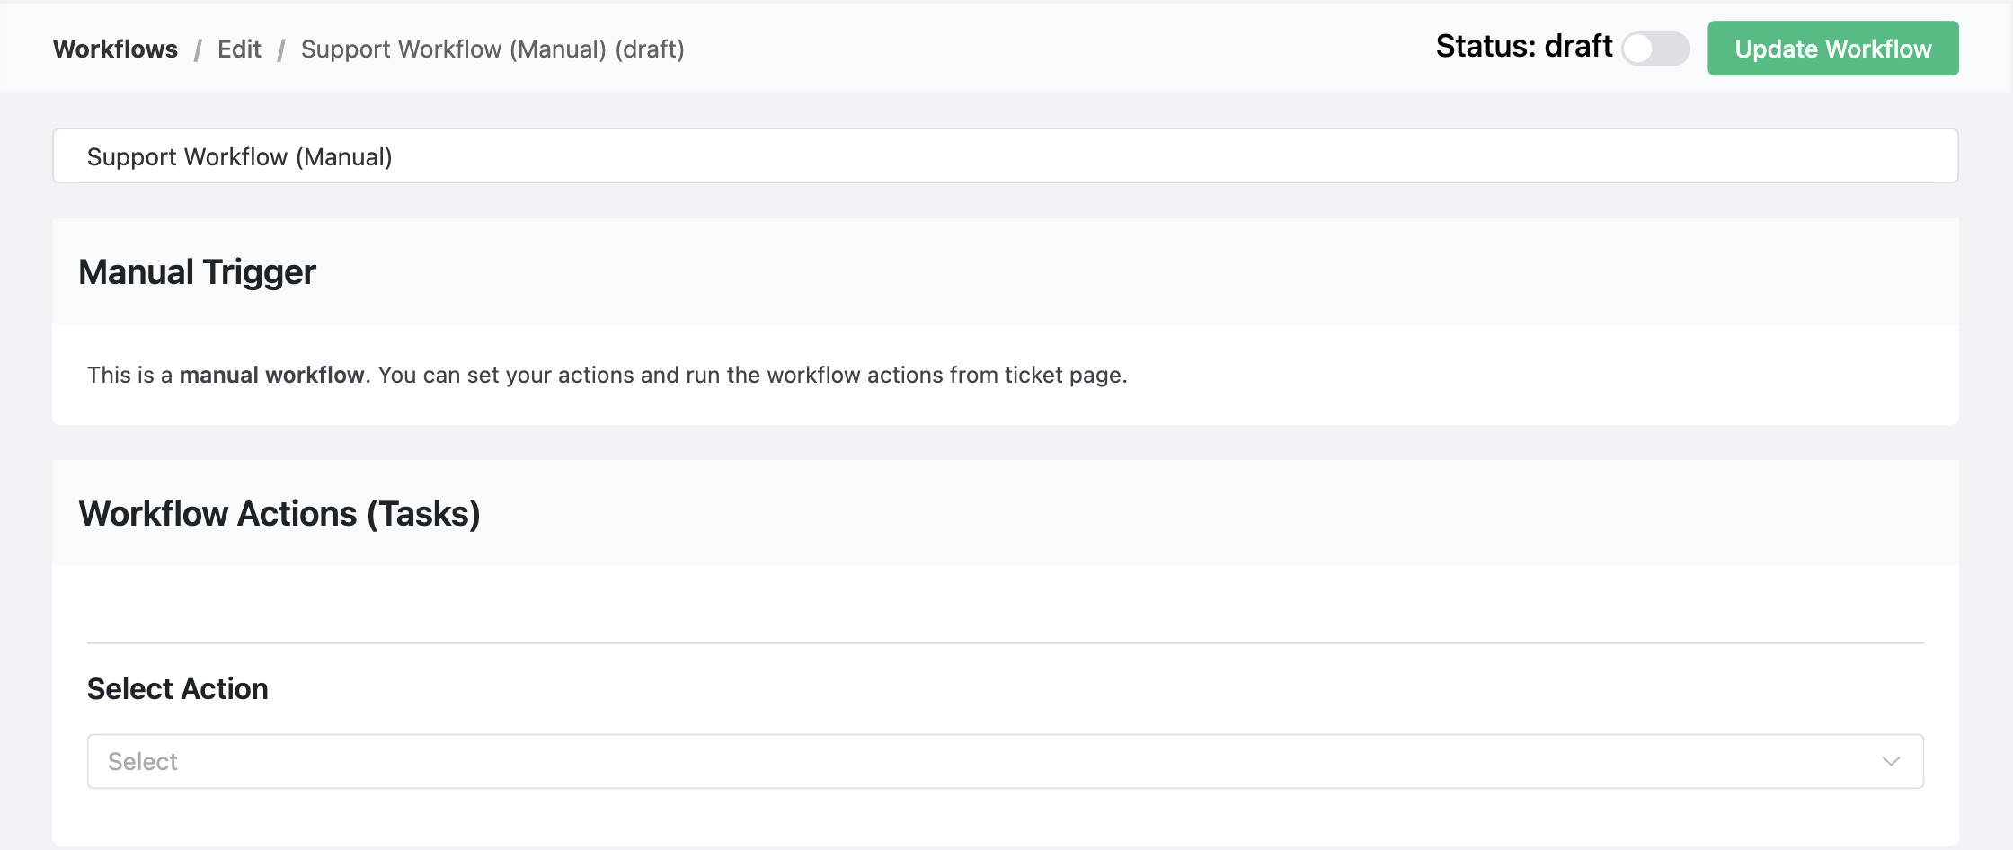Click the Manual Trigger section header

point(197,271)
